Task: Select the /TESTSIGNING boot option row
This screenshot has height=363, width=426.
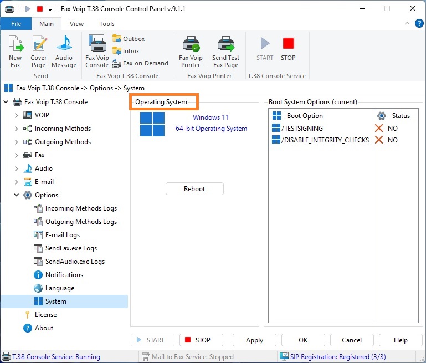Action: pos(343,128)
